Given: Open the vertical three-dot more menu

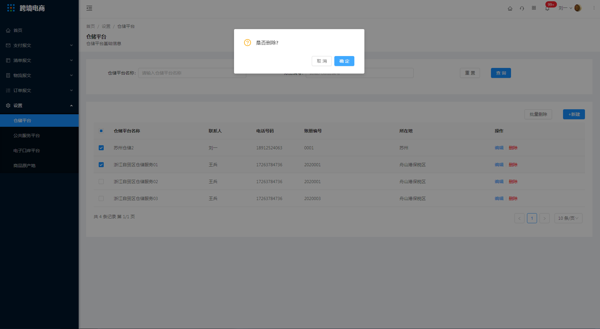Looking at the screenshot, I should click(x=594, y=8).
